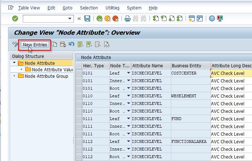Click the Select Block icon
Screen dimensions: 252x161
coord(89,45)
